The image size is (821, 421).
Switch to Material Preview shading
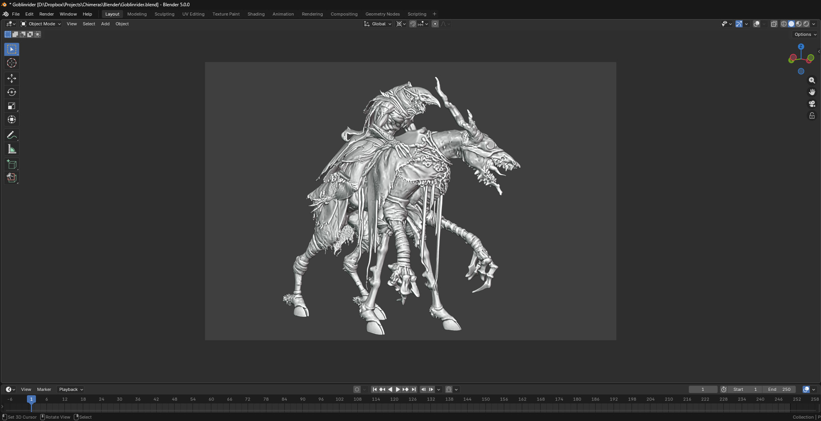pos(799,24)
